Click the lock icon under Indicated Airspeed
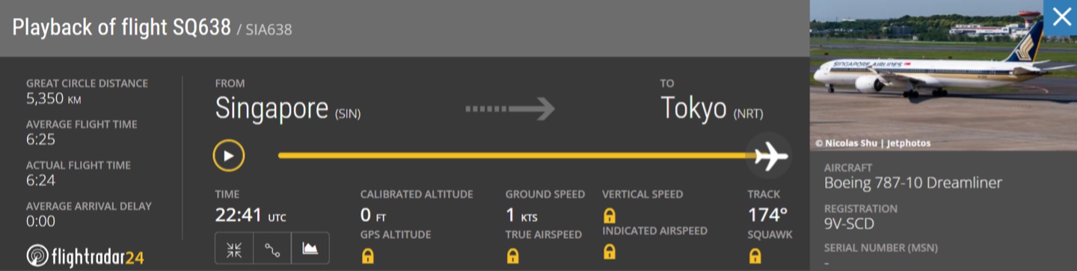This screenshot has height=271, width=1077. 610,252
